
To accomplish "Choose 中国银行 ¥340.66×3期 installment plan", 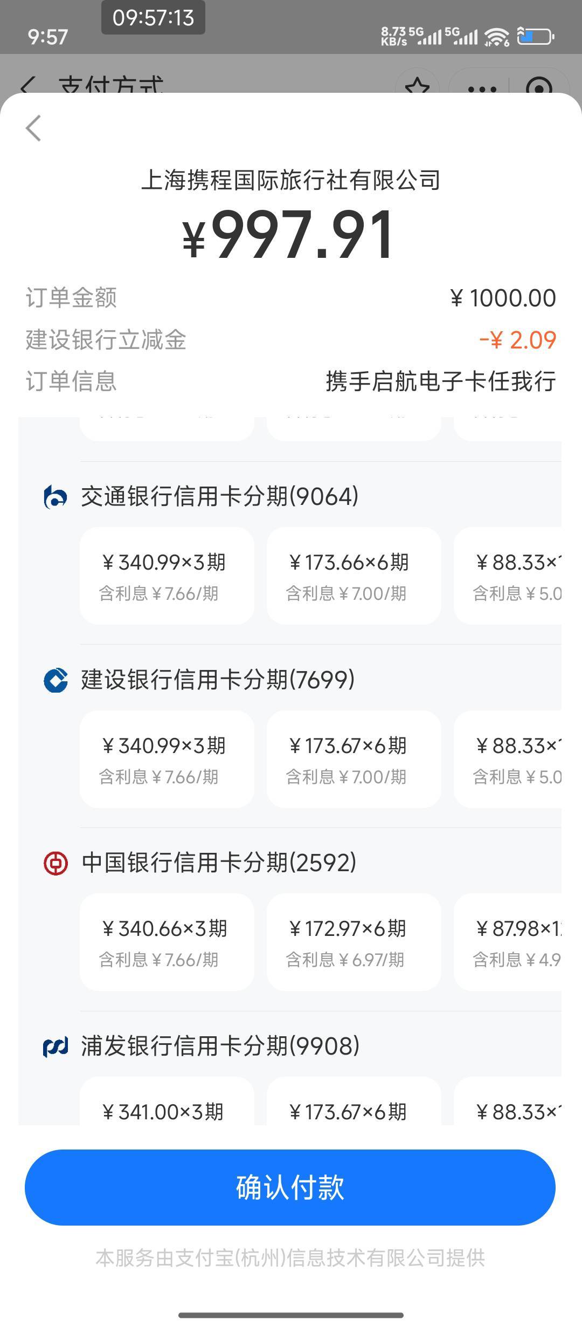I will tap(167, 942).
